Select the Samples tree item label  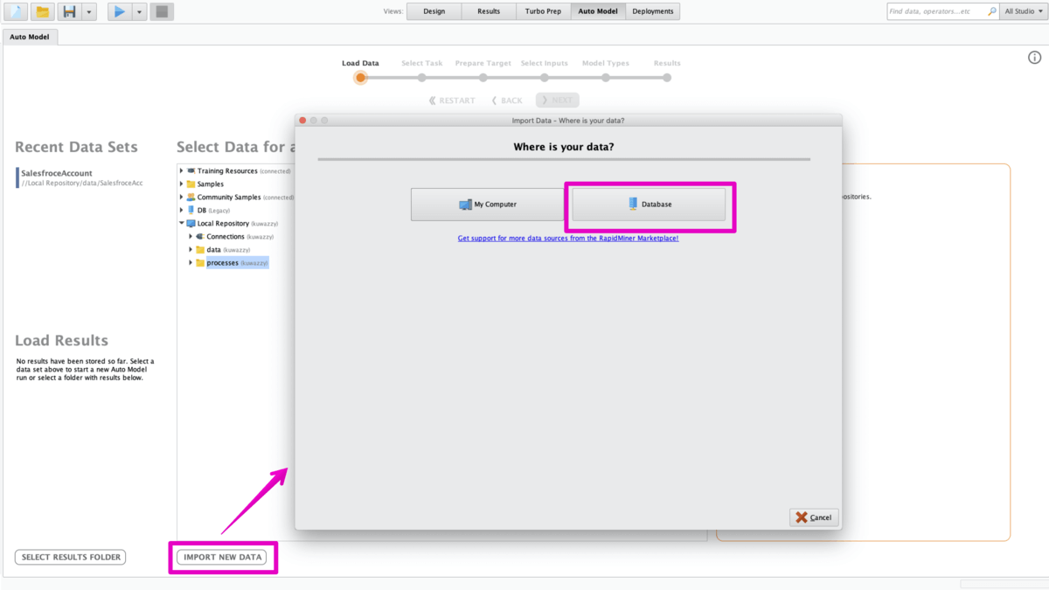point(211,184)
